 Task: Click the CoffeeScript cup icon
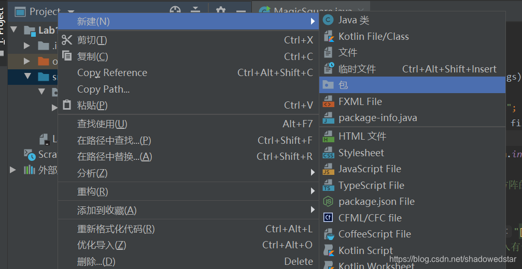[x=329, y=234]
